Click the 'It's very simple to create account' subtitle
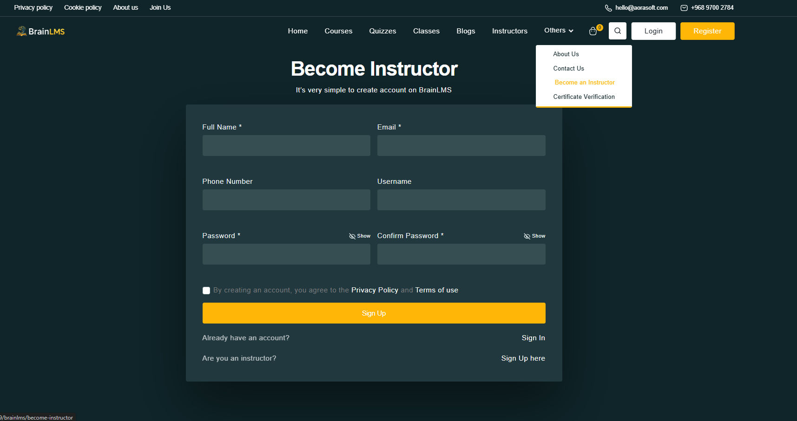The height and width of the screenshot is (421, 797). [x=374, y=90]
